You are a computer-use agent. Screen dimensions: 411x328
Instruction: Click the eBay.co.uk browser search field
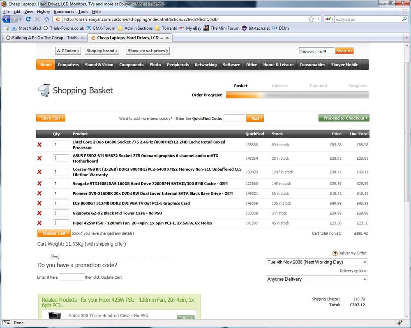tap(368, 19)
